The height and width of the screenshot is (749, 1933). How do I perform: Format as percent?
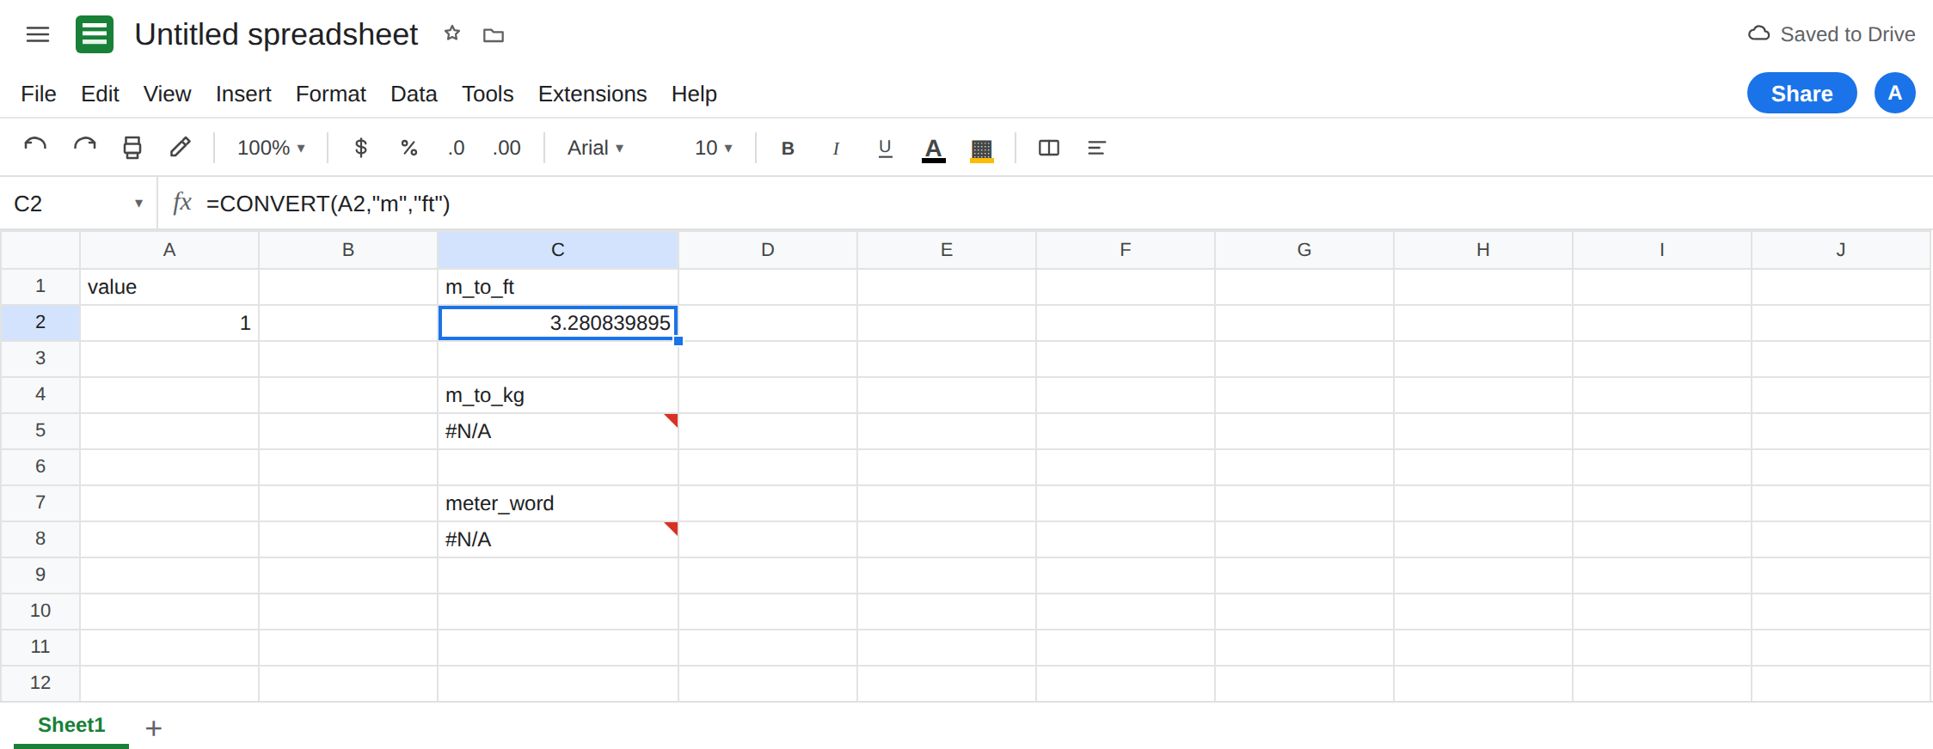(409, 148)
